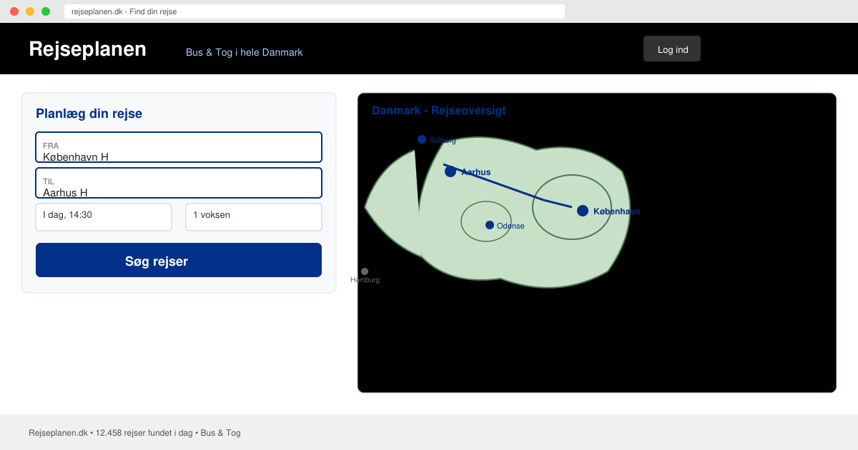Click the footer text 12.458 rejser fundet
Viewport: 858px width, 450px height.
click(x=132, y=433)
